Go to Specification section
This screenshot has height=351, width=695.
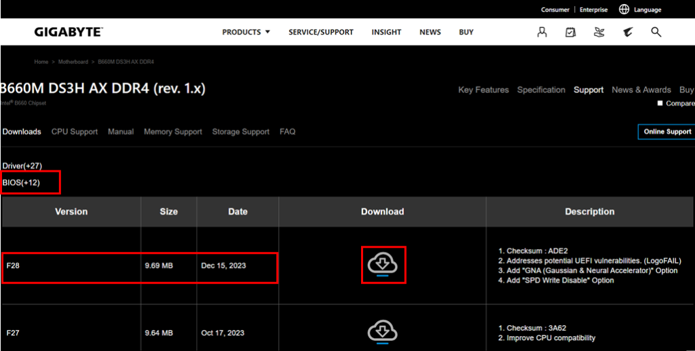(x=541, y=90)
